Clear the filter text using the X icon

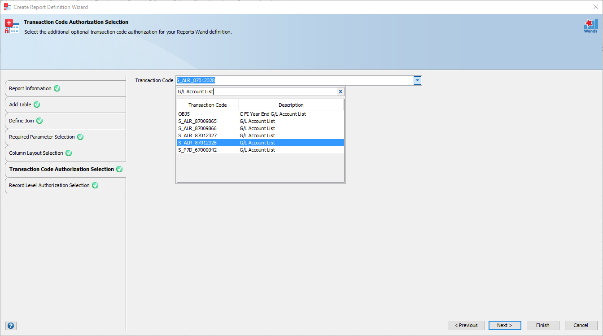(x=340, y=91)
